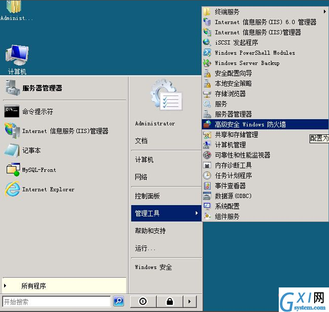The image size is (329, 312).
Task: Select 管理工具 menu entry
Action: pyautogui.click(x=166, y=213)
